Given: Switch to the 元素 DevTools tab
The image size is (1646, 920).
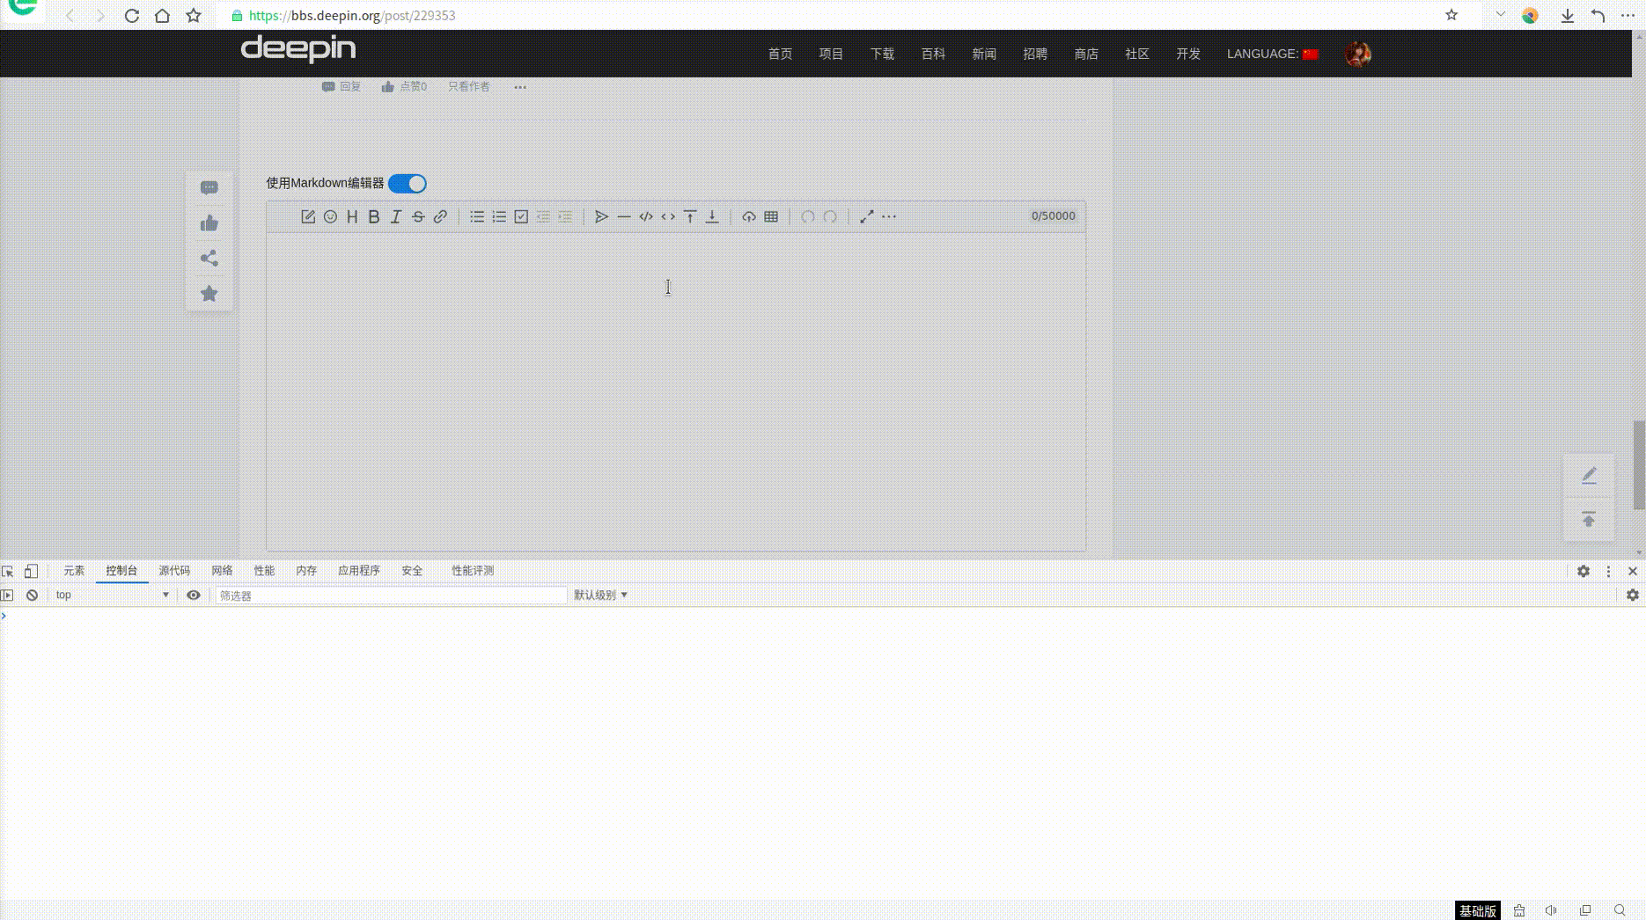Looking at the screenshot, I should click(x=74, y=571).
